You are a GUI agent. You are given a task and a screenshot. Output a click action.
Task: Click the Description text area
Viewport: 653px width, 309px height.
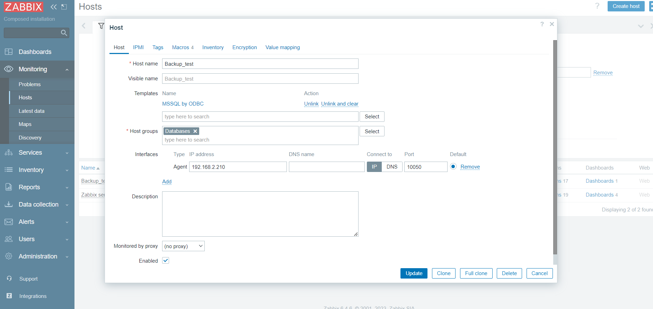260,214
